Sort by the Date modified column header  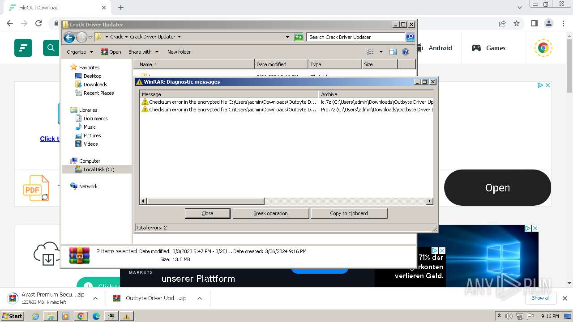tap(281, 64)
